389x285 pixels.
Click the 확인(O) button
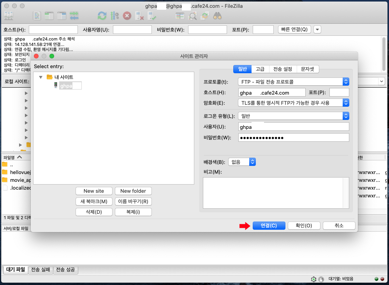pos(304,225)
